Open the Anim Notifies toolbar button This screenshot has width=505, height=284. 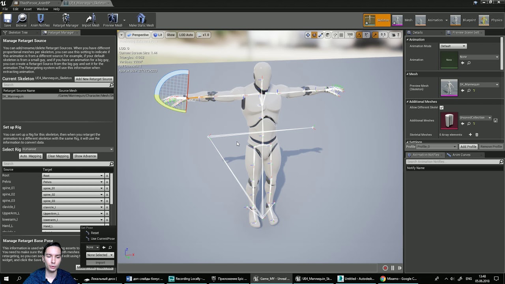(x=40, y=21)
